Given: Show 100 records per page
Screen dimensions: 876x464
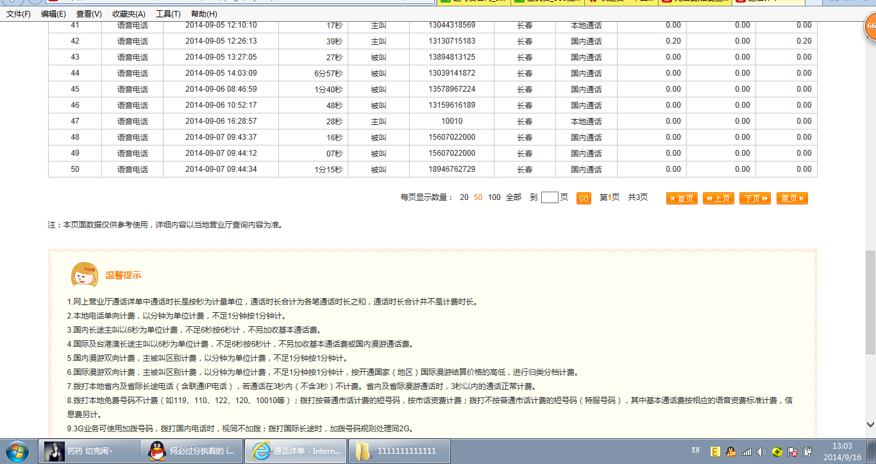Looking at the screenshot, I should point(494,197).
